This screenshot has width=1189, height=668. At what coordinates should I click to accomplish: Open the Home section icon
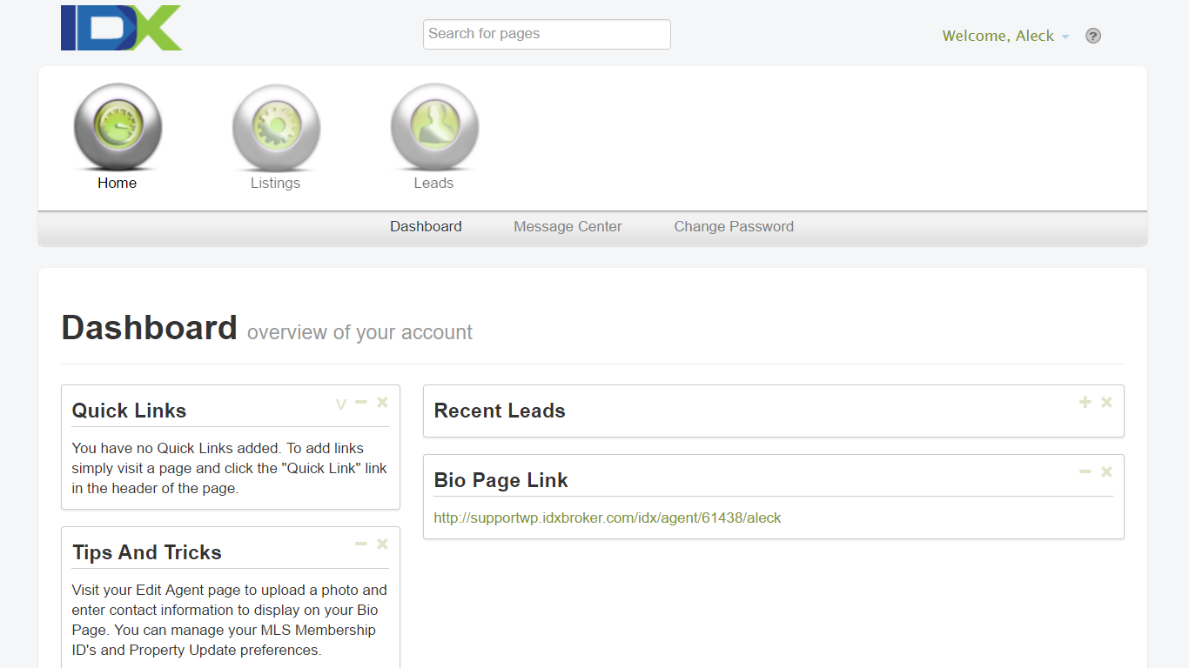point(118,127)
